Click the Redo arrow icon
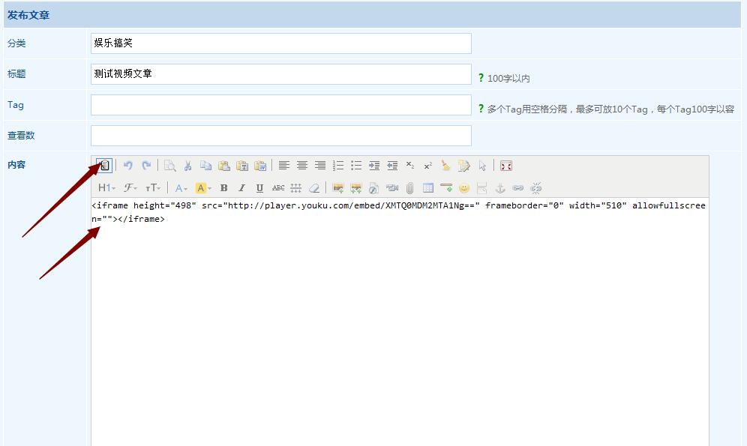 coord(146,166)
